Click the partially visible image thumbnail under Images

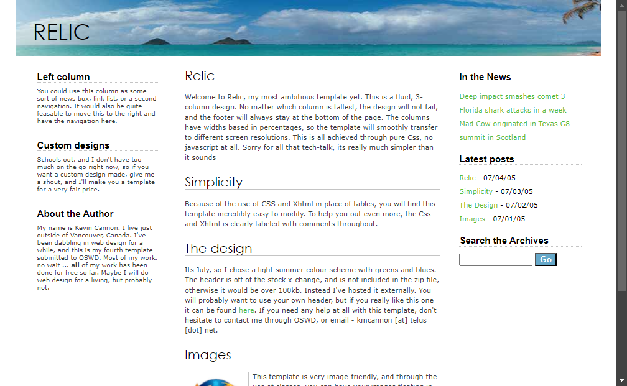point(216,379)
